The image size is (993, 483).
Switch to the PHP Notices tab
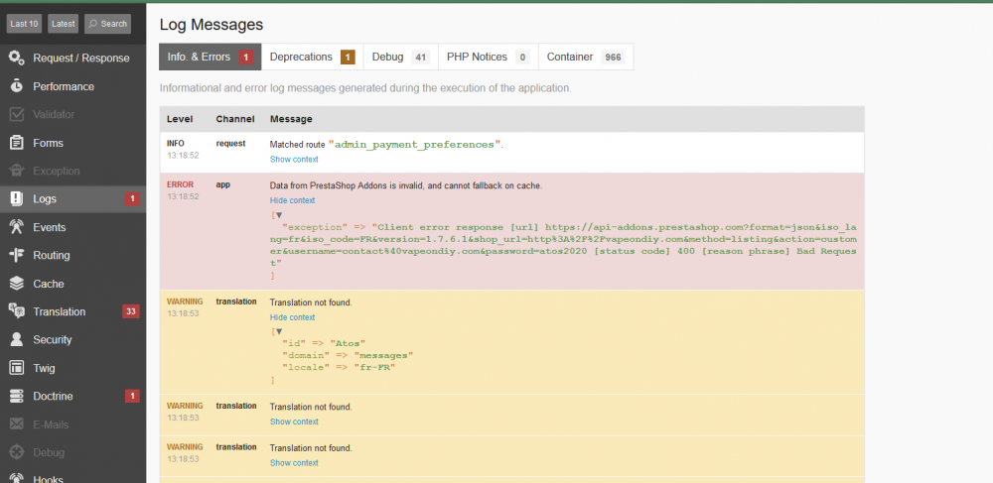487,58
